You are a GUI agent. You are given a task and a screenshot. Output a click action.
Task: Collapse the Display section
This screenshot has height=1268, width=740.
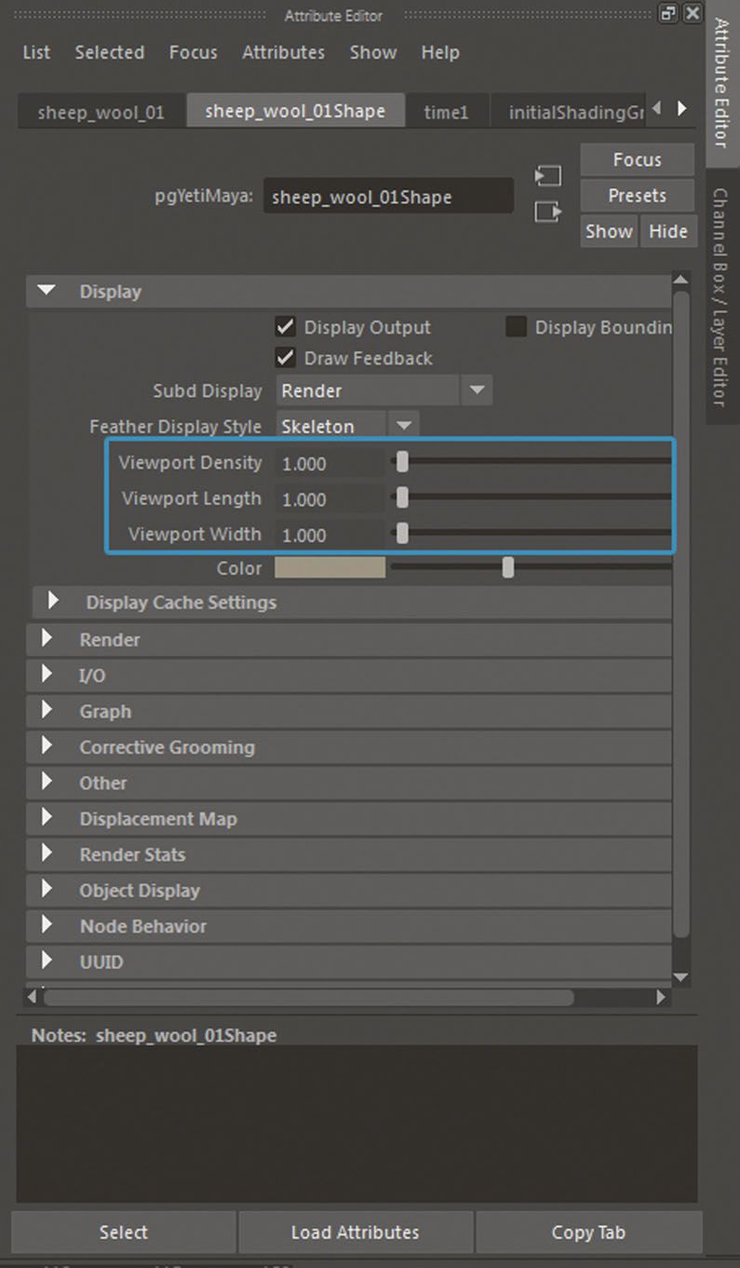coord(46,291)
